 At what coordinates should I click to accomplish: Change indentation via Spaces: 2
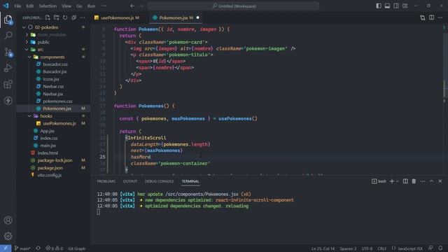point(348,248)
